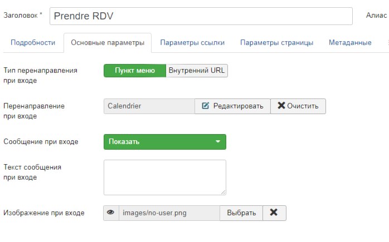
Task: Click the Редактировать button
Action: click(x=232, y=106)
